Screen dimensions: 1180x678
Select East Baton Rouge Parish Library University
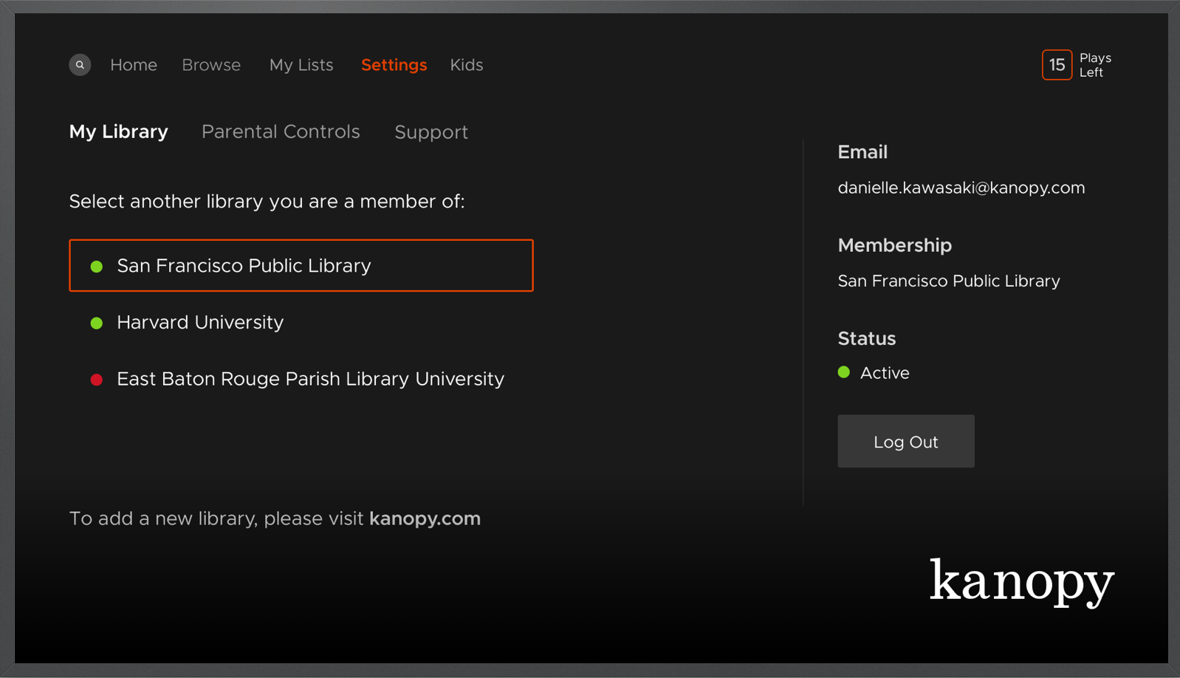click(x=310, y=379)
